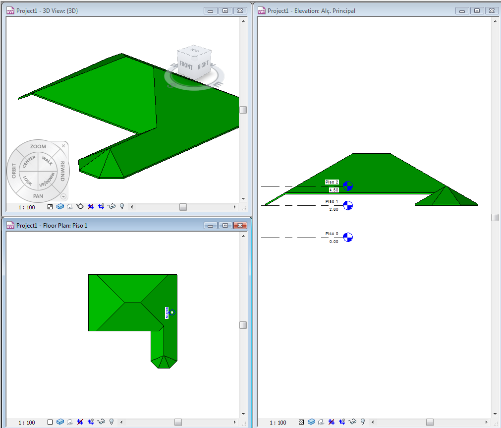Reveal hidden elements in Floor Plan Piso 1
The width and height of the screenshot is (501, 428).
coord(111,422)
